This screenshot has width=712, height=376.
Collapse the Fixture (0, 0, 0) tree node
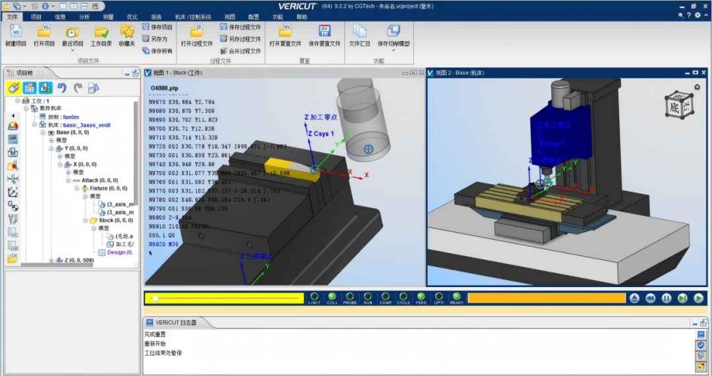(x=76, y=188)
